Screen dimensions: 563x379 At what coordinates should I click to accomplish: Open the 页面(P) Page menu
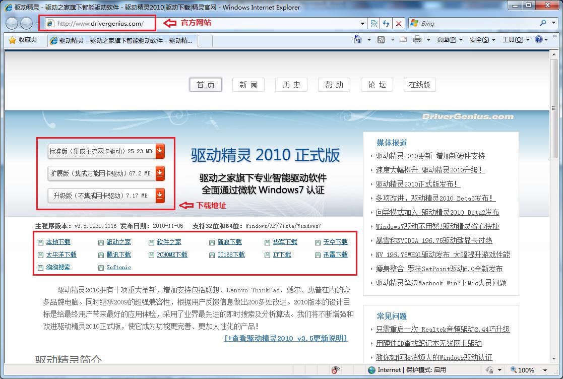click(450, 40)
